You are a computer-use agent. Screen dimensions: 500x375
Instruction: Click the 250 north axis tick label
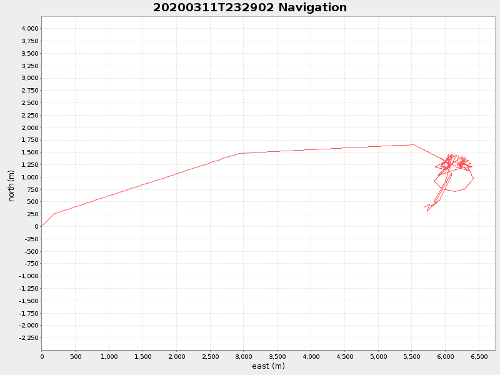33,214
